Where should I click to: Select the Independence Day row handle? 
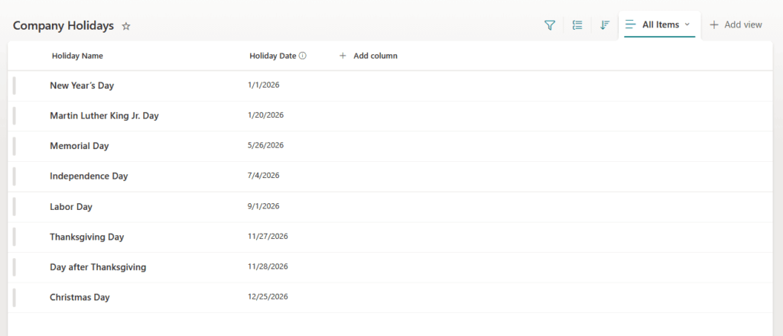15,176
